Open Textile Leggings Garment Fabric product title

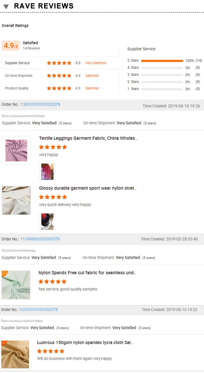(x=88, y=138)
